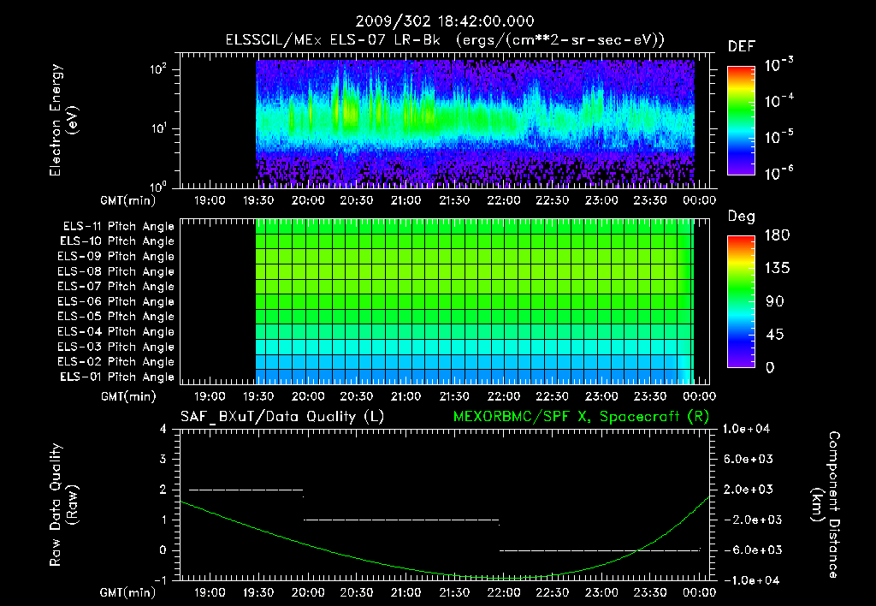876x606 pixels.
Task: Click the Raw Data Quality (Raw) axis label
Action: [x=63, y=505]
